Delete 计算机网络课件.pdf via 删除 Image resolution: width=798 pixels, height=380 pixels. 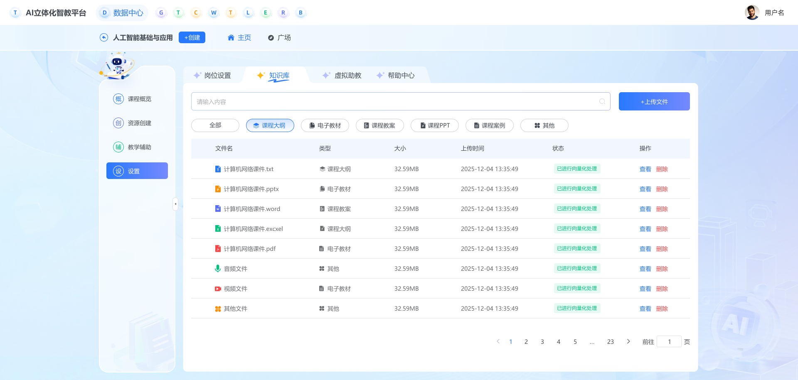pos(662,249)
